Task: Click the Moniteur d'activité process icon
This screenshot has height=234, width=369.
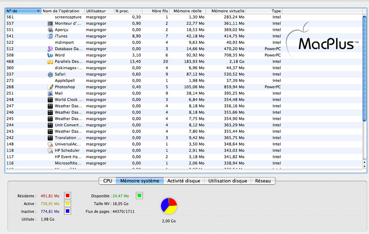Action: tap(50, 23)
